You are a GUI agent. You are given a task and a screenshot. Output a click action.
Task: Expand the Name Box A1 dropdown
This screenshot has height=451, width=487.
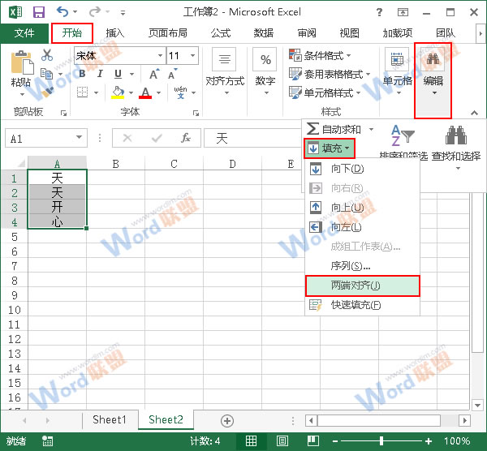click(80, 138)
